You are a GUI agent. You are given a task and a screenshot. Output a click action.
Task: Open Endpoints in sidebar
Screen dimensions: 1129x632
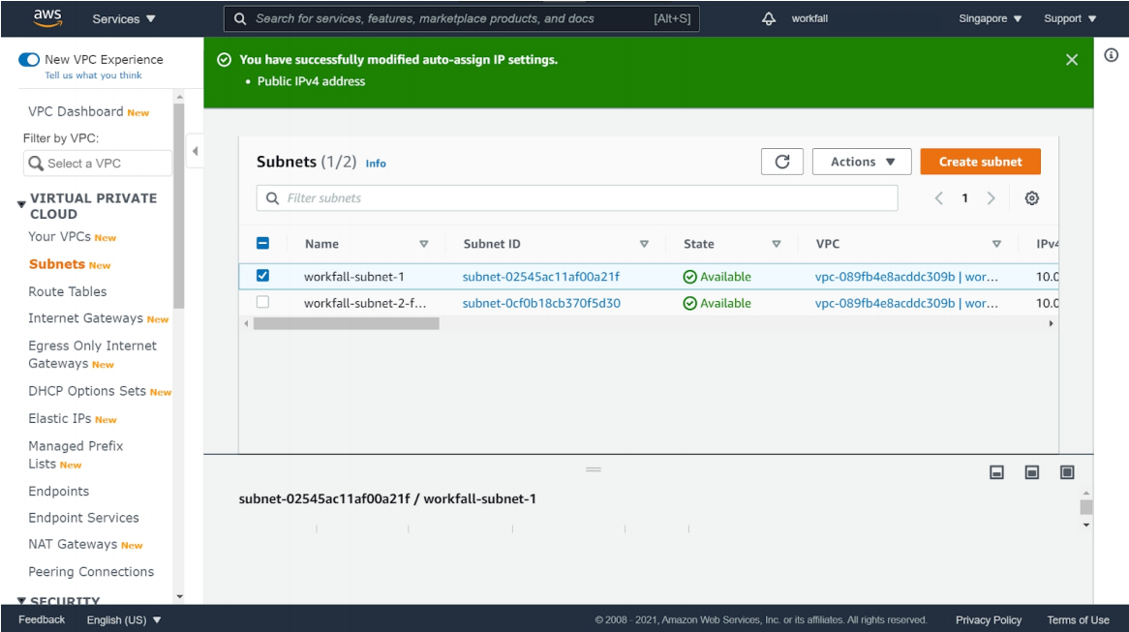coord(59,491)
